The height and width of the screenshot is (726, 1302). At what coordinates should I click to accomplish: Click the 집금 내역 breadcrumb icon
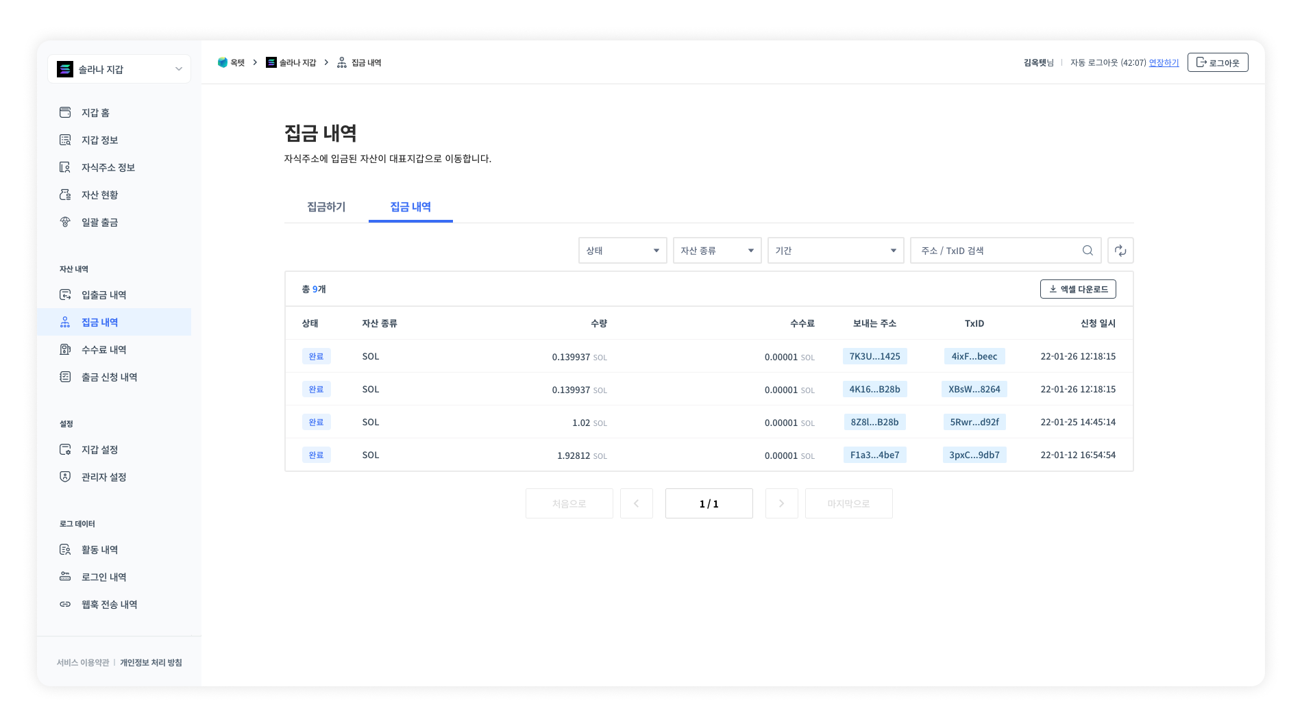click(x=342, y=62)
